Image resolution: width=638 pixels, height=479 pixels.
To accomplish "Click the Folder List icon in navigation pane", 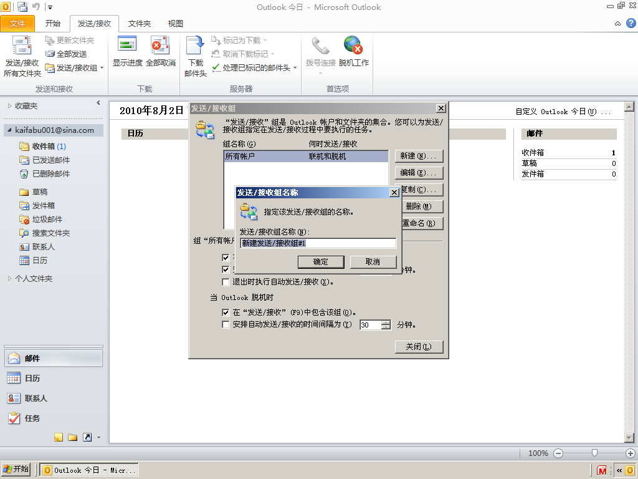I will (x=73, y=437).
